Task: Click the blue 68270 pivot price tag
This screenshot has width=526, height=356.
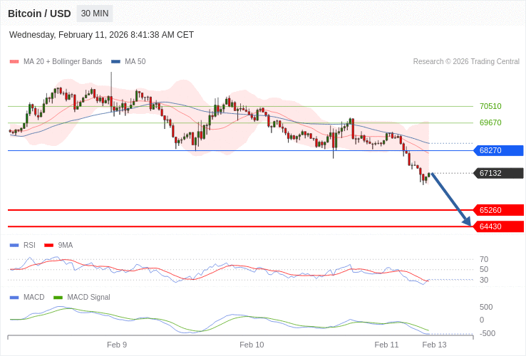Action: [498, 150]
